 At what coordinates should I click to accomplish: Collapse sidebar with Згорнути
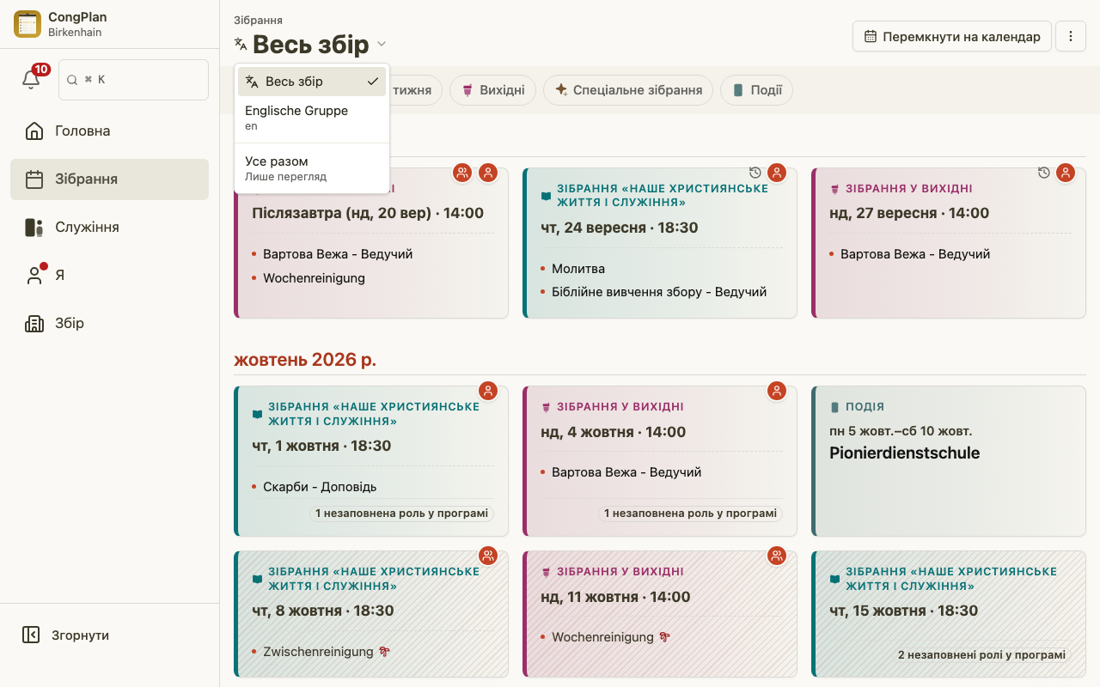(x=109, y=635)
